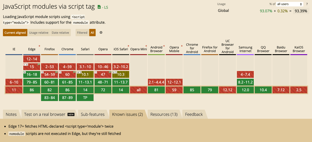Open the Feedback tab

(x=194, y=114)
